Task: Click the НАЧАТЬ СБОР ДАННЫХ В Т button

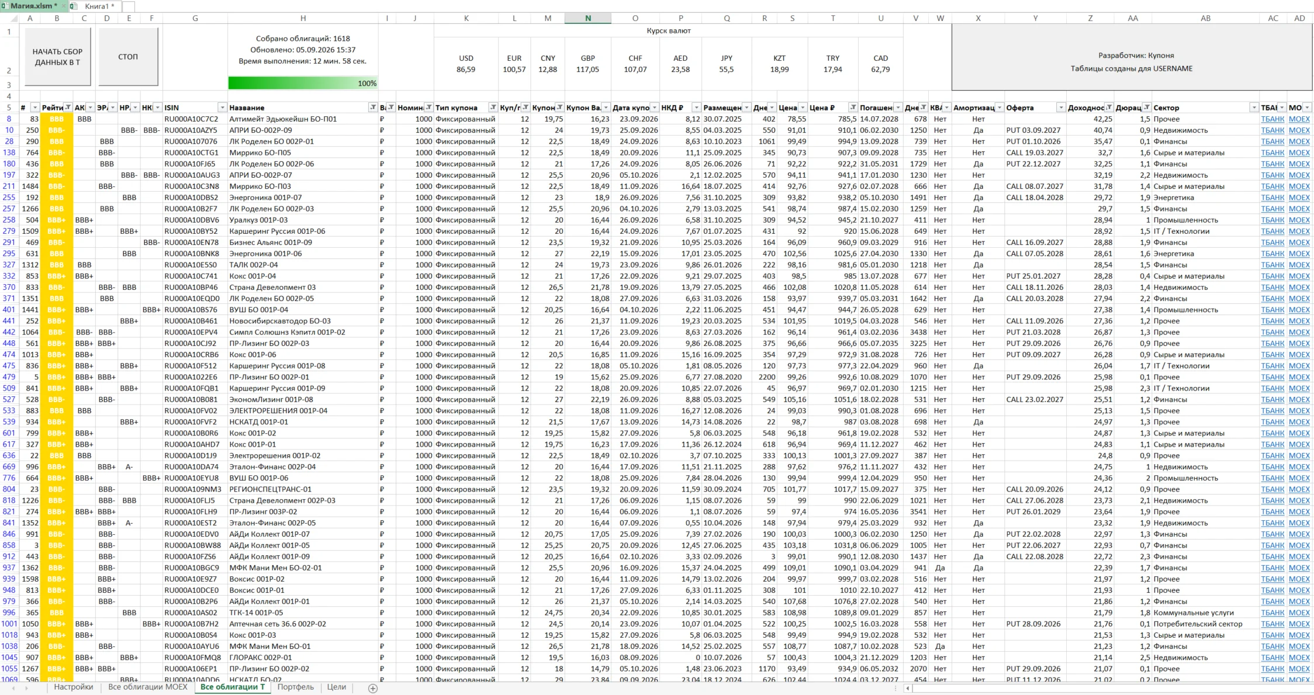Action: 58,57
